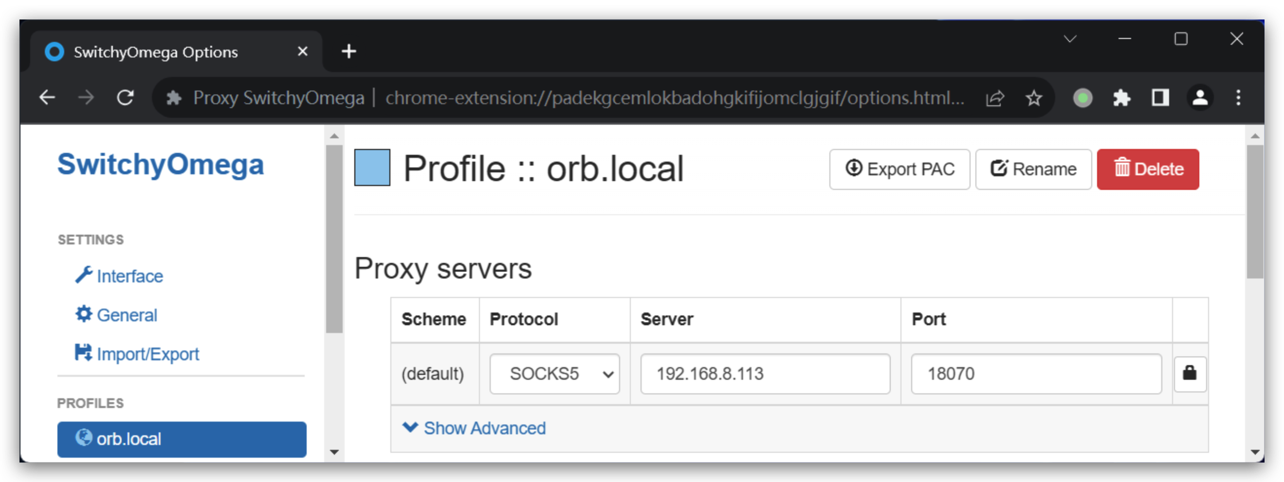Click the PROFILES section label
This screenshot has height=482, width=1284.
(90, 403)
